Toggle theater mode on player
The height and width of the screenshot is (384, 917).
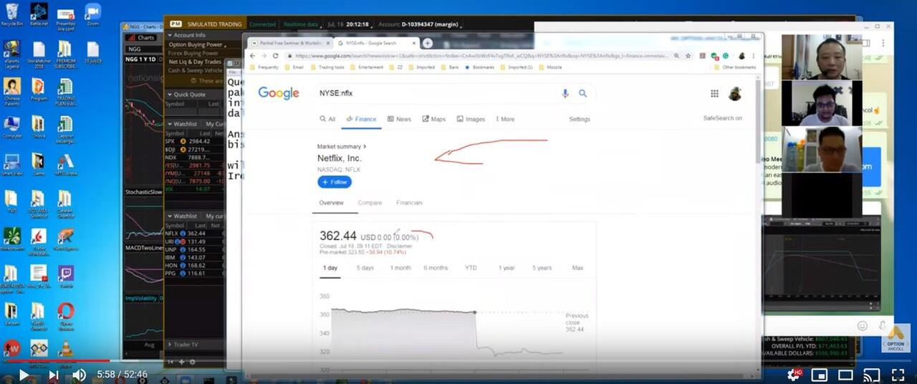[x=845, y=375]
